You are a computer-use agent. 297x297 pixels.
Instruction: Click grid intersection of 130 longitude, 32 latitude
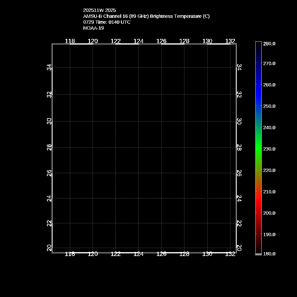pos(207,94)
